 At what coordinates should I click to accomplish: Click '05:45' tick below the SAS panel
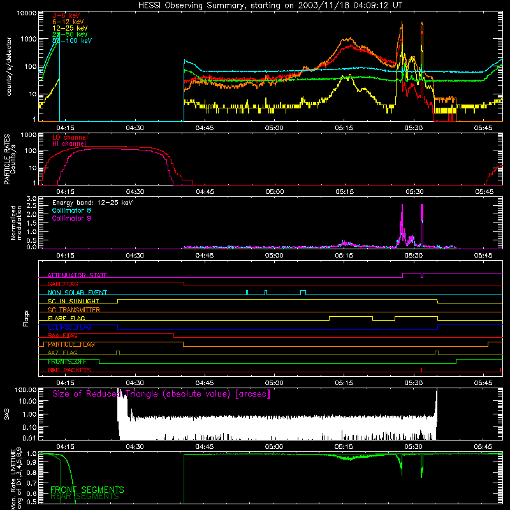483,447
